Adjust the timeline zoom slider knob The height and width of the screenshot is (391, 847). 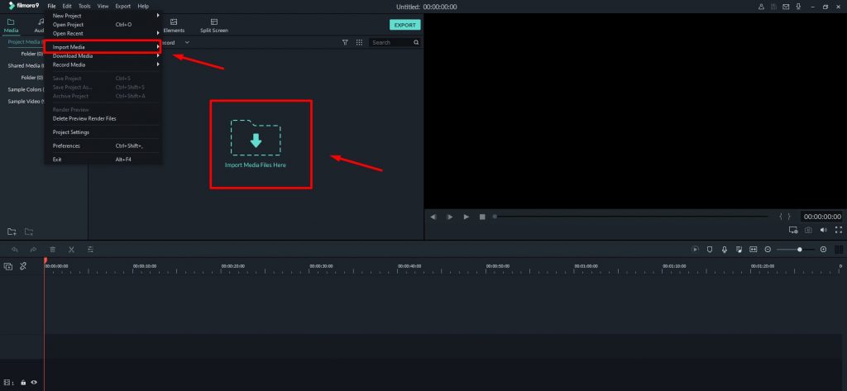click(800, 250)
